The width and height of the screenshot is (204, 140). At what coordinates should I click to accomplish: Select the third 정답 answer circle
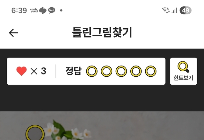(121, 71)
